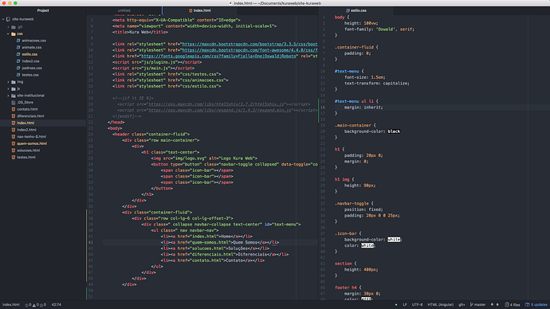
Task: Click the 42:74 cursor position indicator
Action: tap(57, 305)
